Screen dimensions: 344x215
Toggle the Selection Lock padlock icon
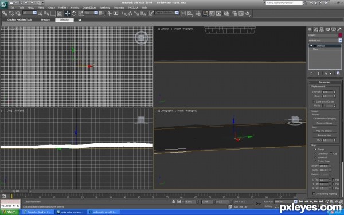[174, 201]
